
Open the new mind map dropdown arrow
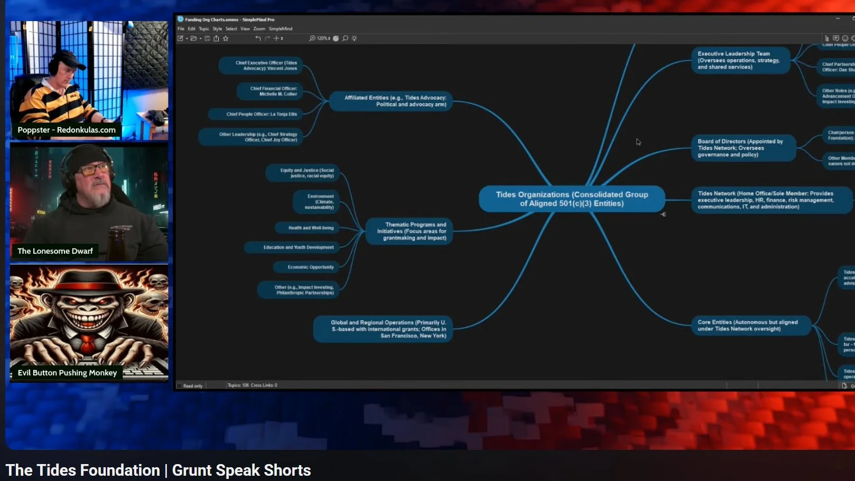pyautogui.click(x=187, y=39)
